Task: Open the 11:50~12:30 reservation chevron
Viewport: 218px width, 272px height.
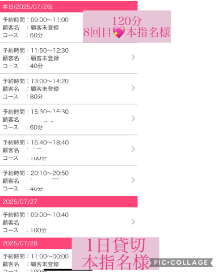Action: pos(133,57)
